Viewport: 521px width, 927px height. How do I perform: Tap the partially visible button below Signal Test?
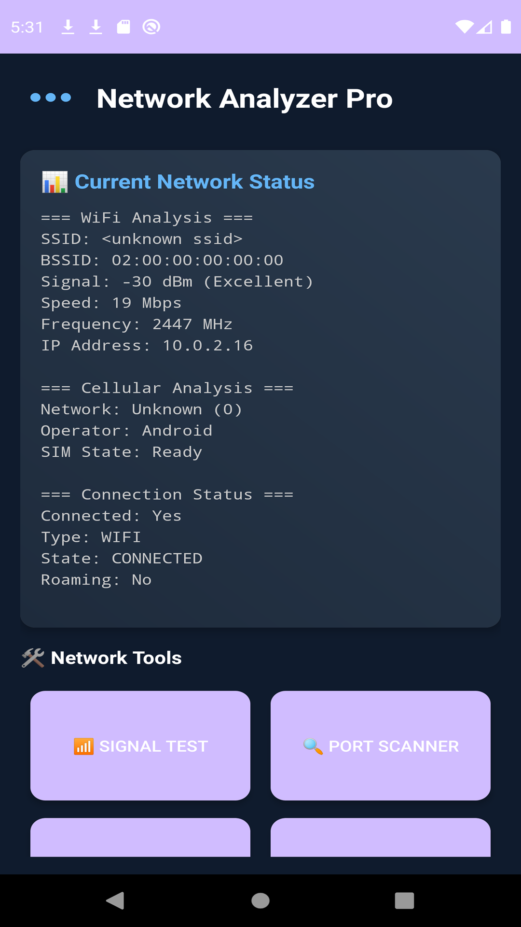[140, 838]
